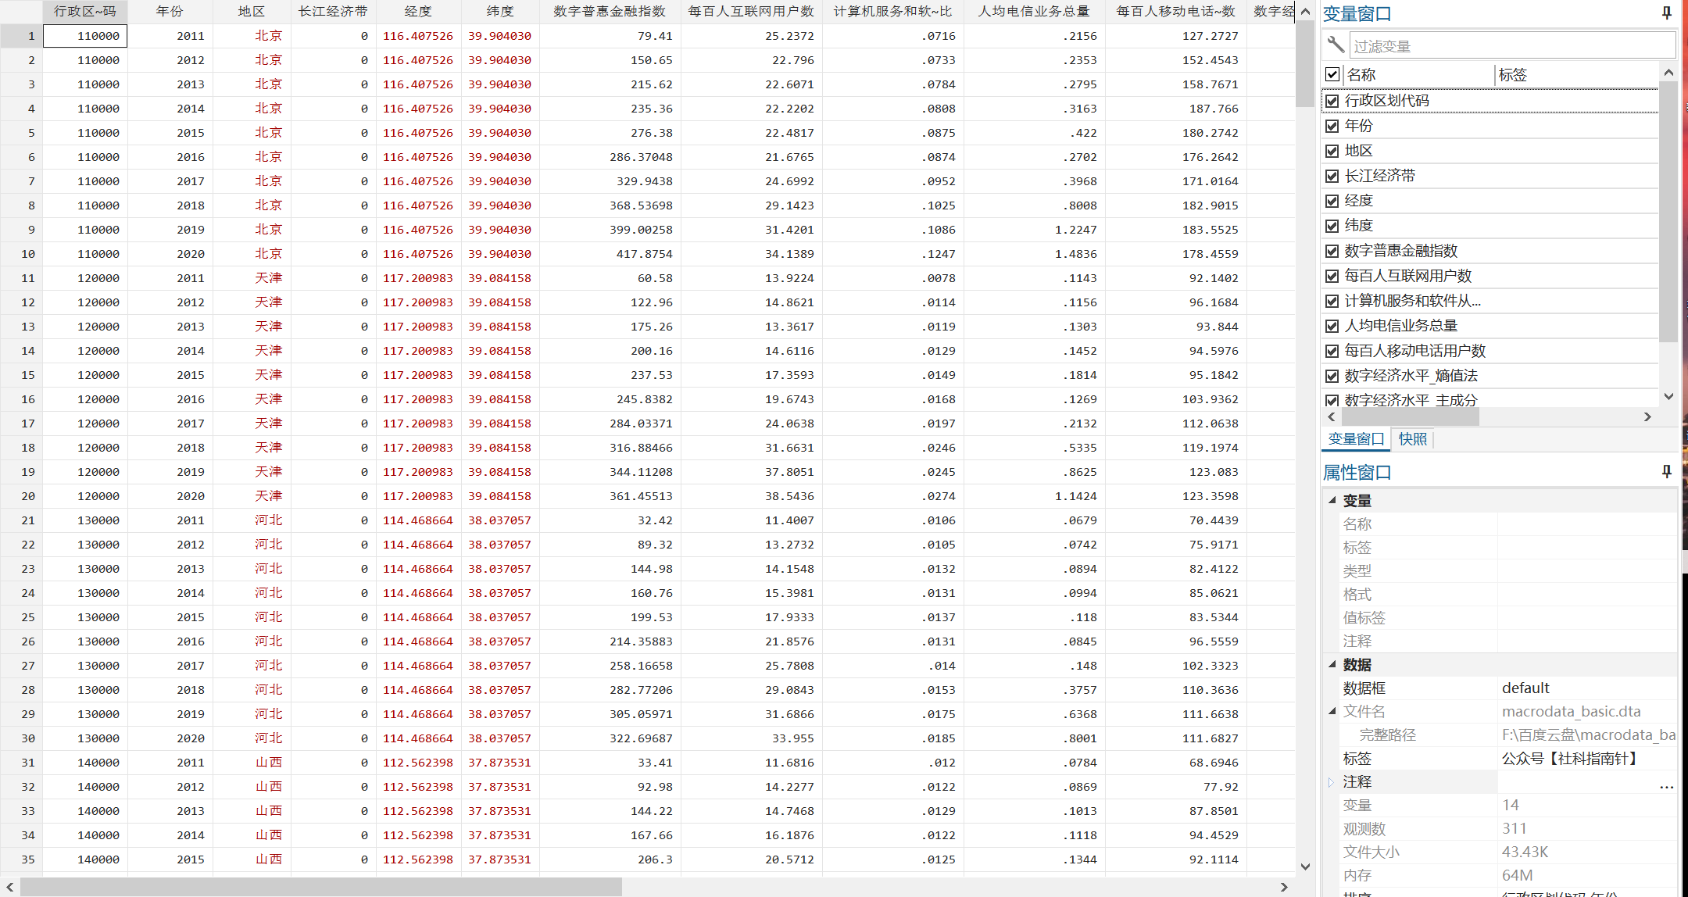Click data grid horizontal scroll-right arrow

click(x=1284, y=887)
